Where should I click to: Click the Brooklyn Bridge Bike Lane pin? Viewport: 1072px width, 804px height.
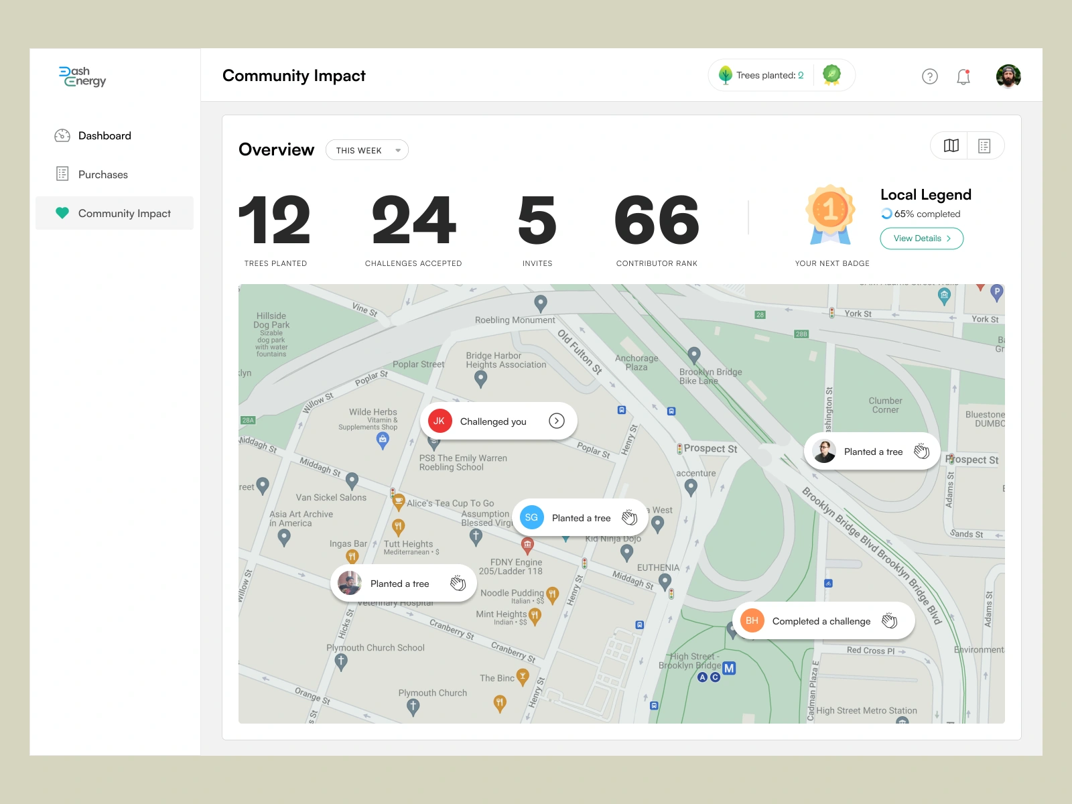pos(694,355)
